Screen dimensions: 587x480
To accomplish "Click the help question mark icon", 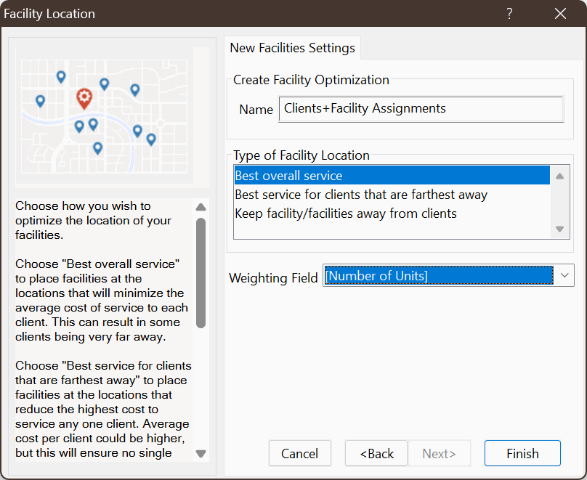I will (x=509, y=14).
